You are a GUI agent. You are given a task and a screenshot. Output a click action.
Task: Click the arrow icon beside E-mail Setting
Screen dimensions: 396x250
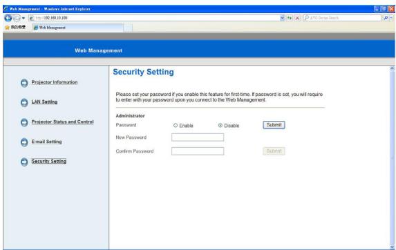(x=24, y=142)
